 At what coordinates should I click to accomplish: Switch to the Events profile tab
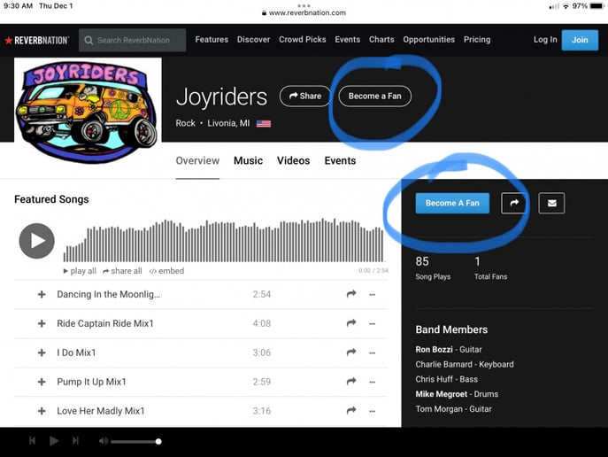tap(340, 160)
